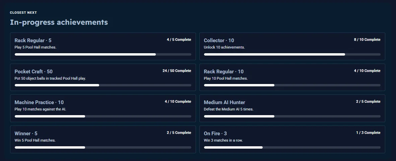
Task: Click 'Play 10 matches against the AI.' description
Action: 41,109
